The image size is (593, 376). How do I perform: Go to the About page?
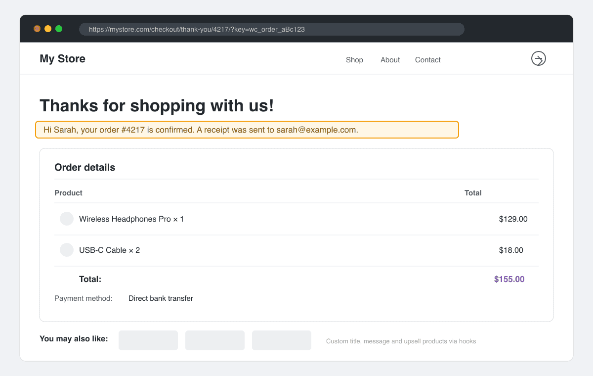390,60
